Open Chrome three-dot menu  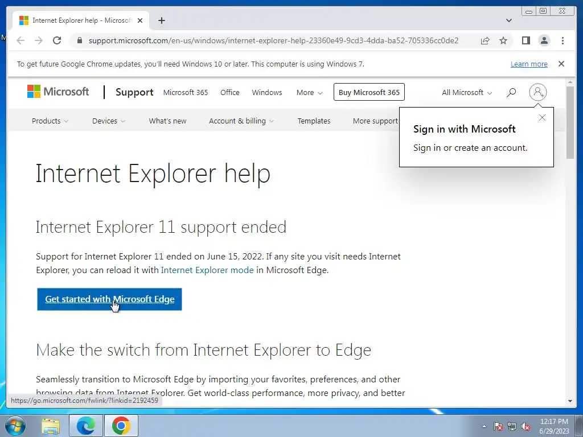click(563, 40)
